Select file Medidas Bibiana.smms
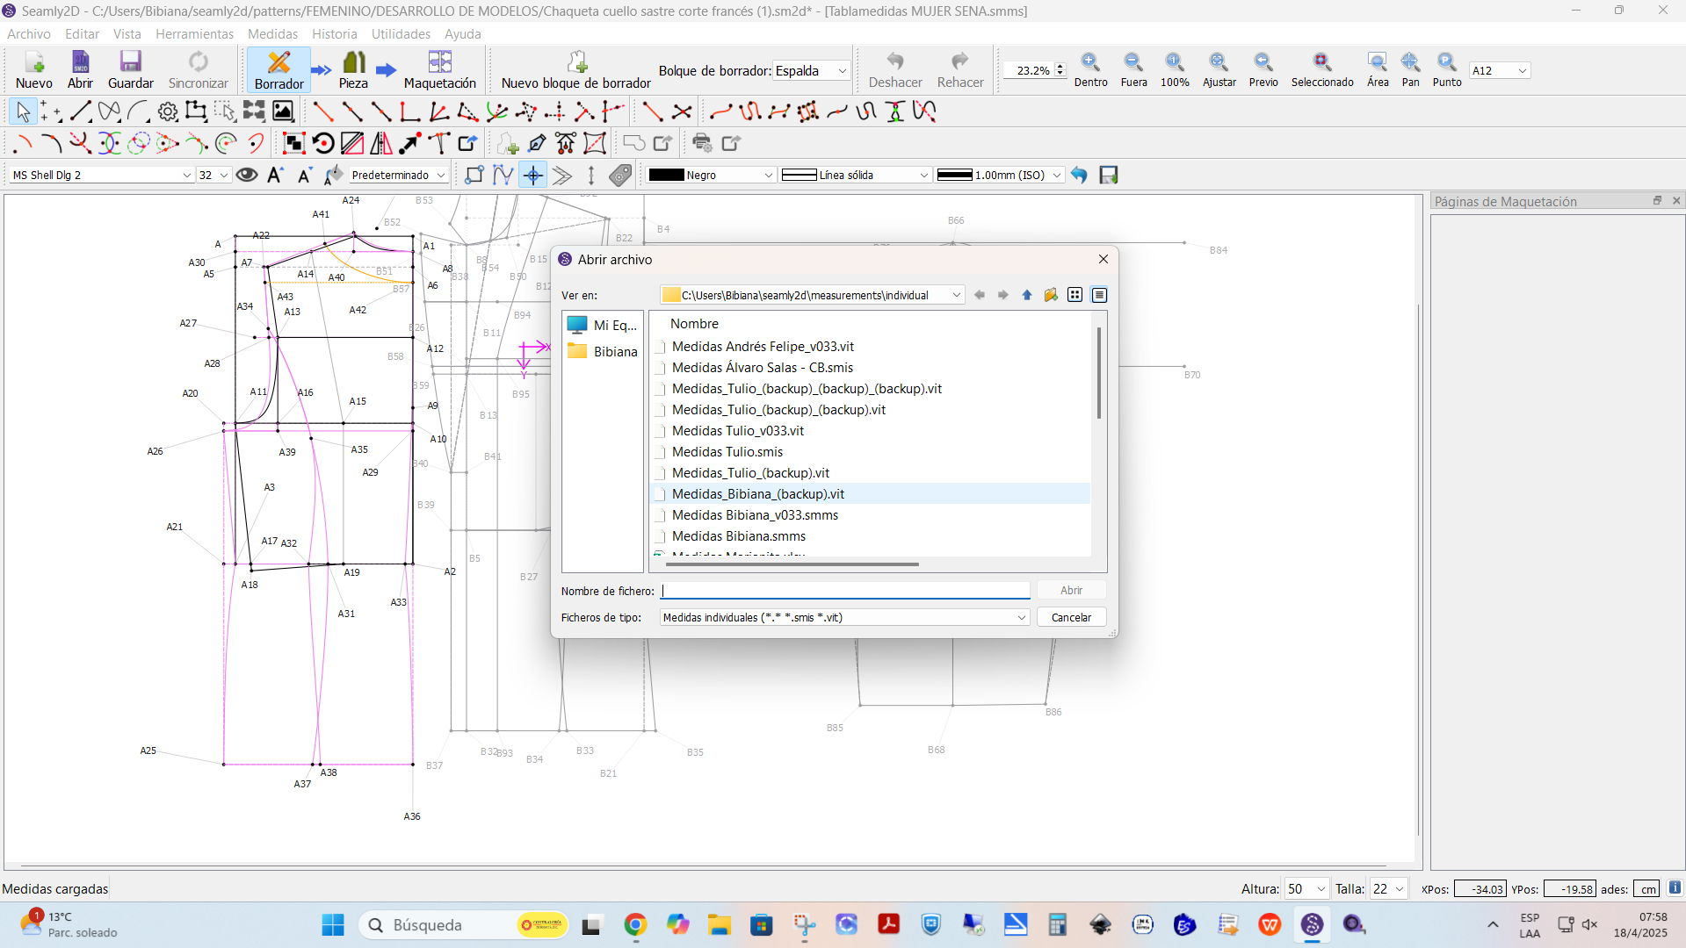 pyautogui.click(x=739, y=535)
